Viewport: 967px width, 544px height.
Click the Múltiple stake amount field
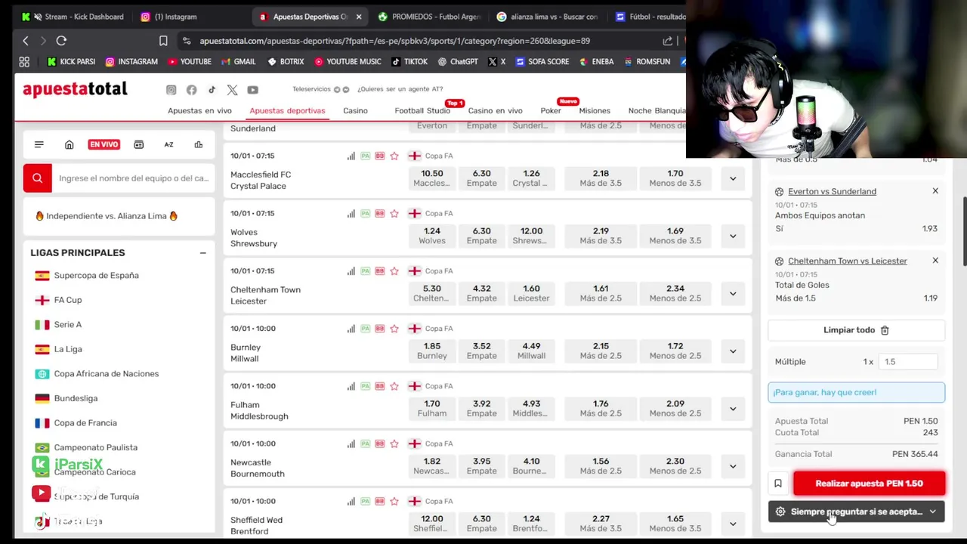[x=910, y=362]
